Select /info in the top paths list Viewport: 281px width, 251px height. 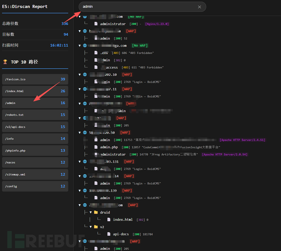point(35,139)
